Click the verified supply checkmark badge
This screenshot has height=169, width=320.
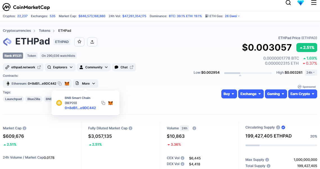tap(283, 127)
